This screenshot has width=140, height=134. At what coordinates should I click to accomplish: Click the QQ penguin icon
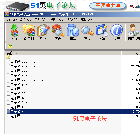point(131,6)
